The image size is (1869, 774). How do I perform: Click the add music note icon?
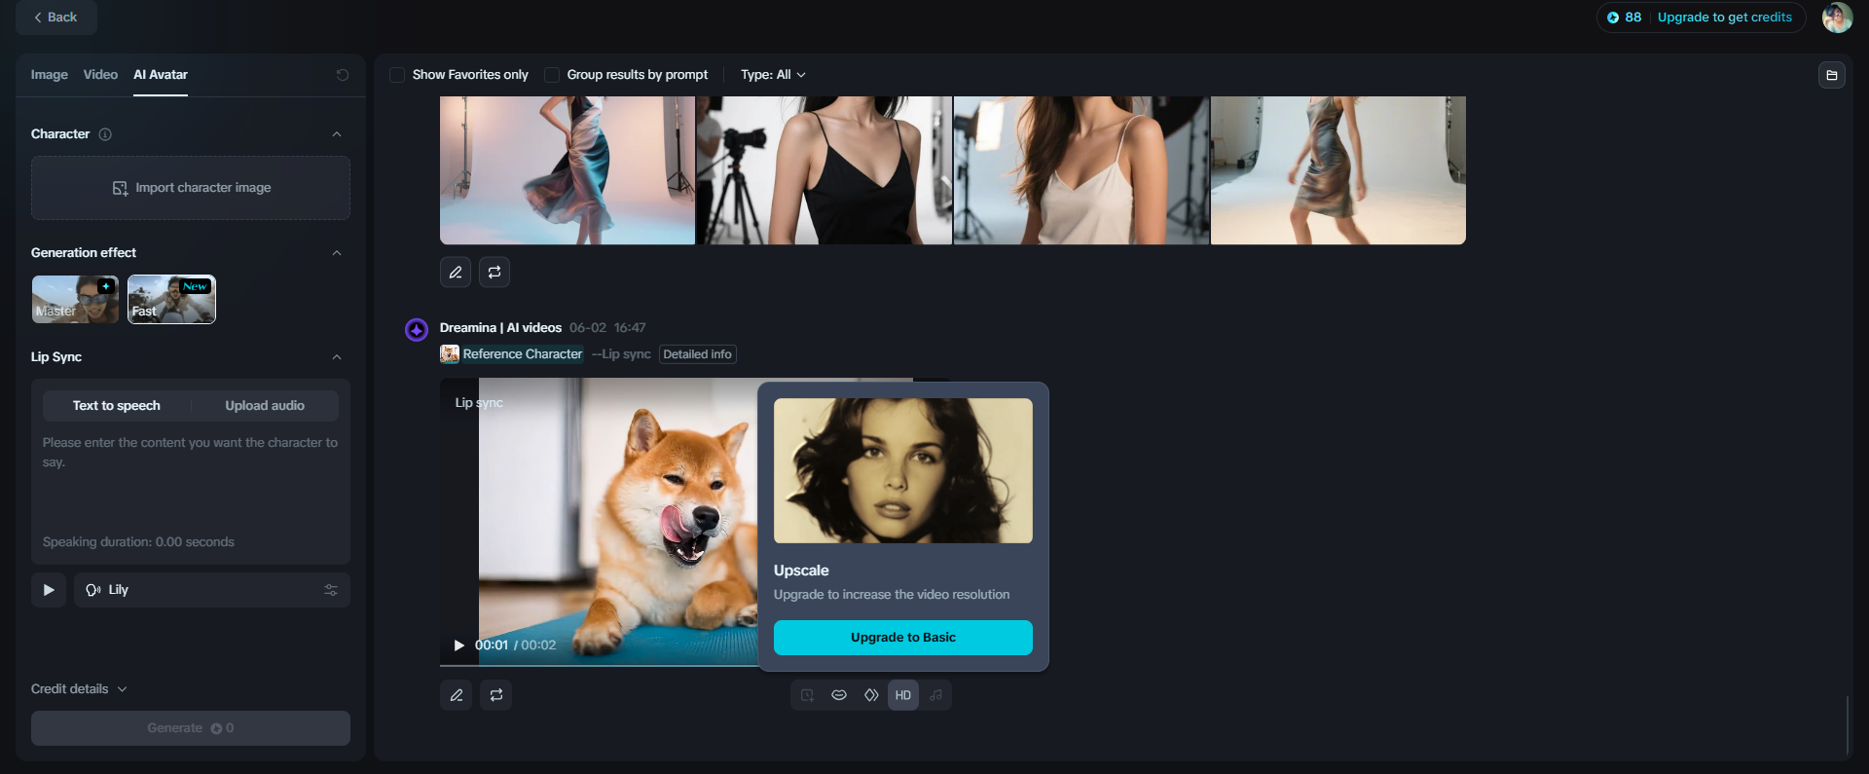pos(935,695)
